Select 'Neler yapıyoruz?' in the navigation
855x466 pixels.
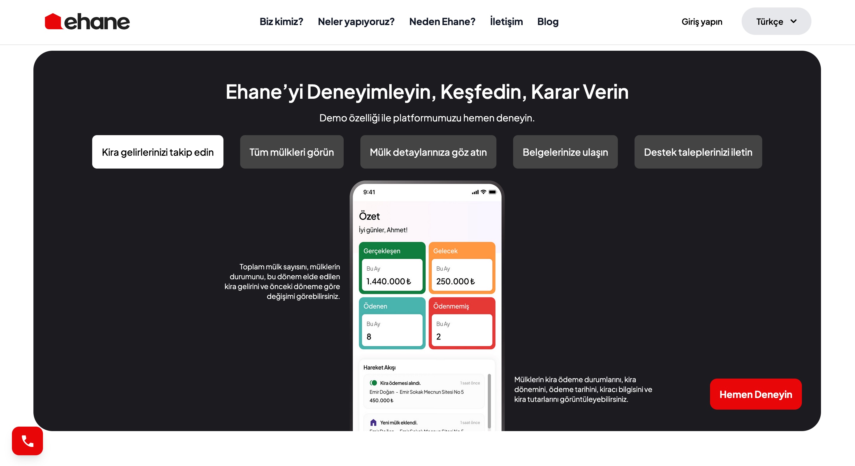pyautogui.click(x=356, y=21)
